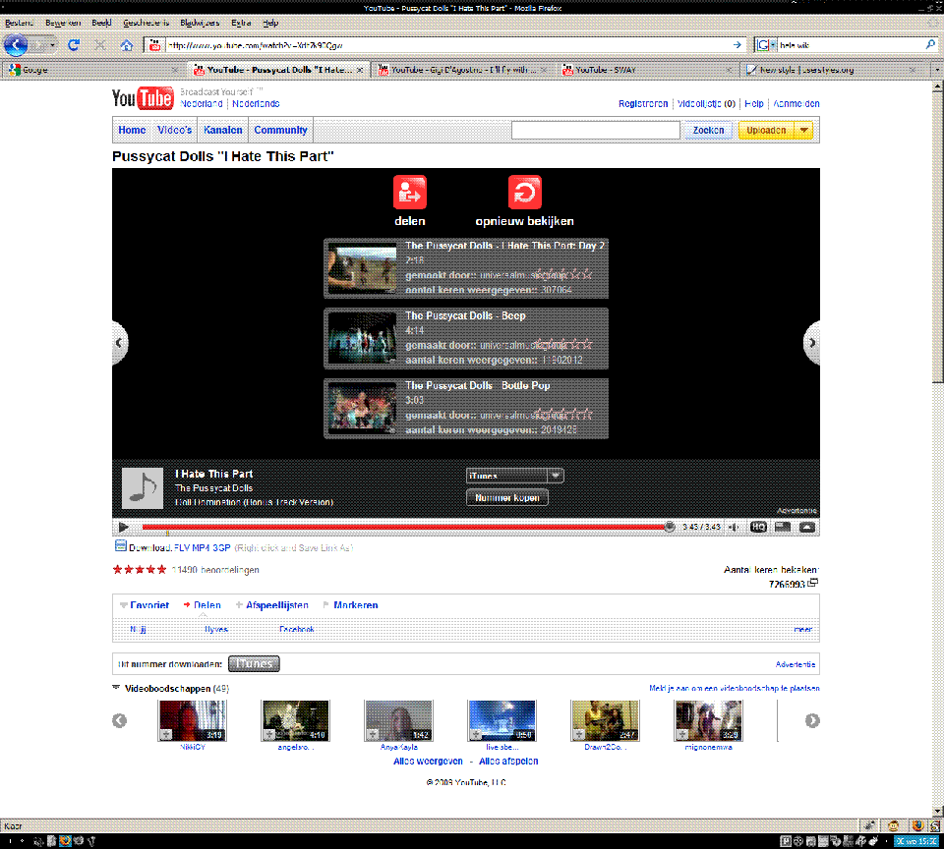
Task: Click the Firefox icon in the taskbar
Action: point(66,840)
